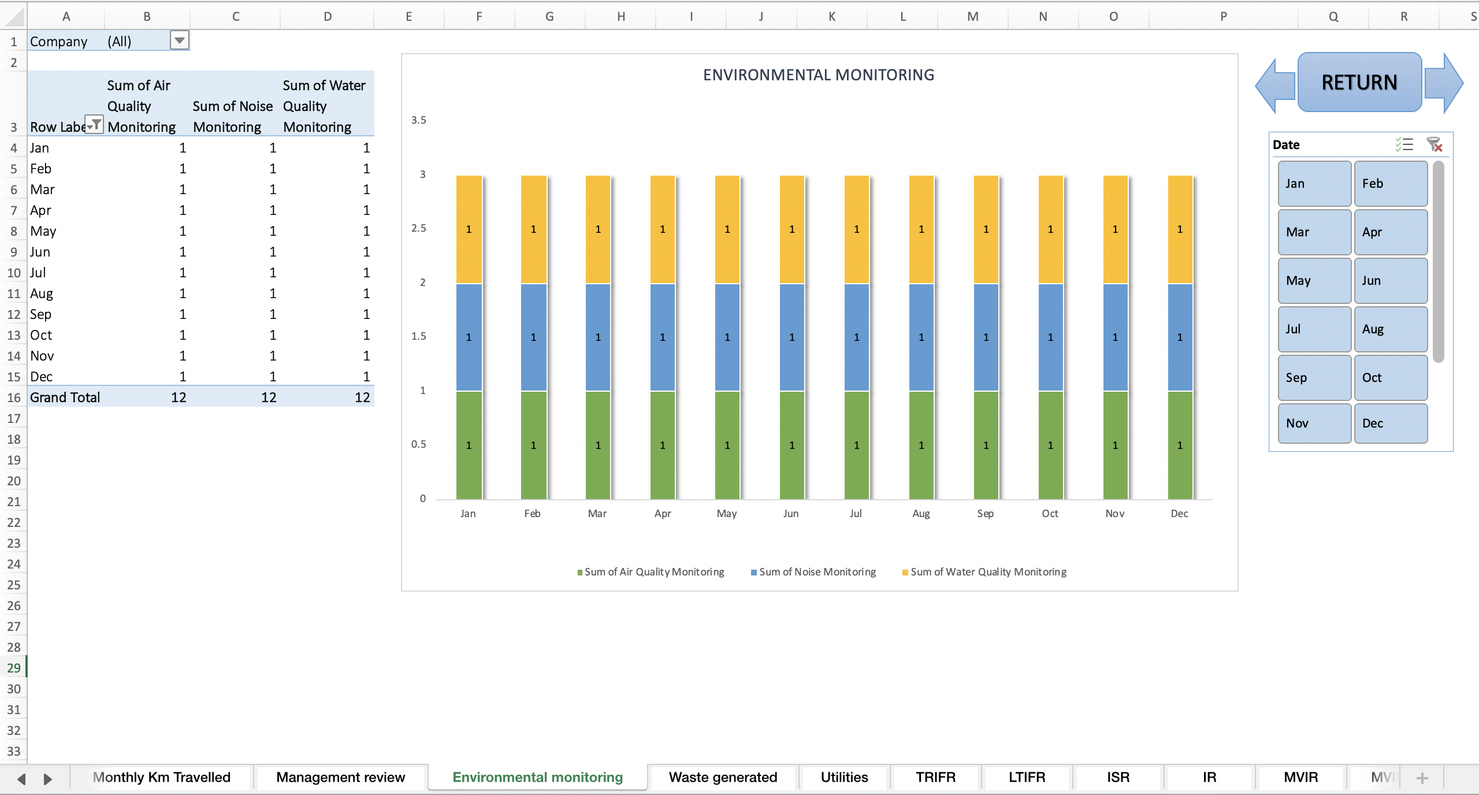Click the Row Labels filter icon
This screenshot has height=795, width=1479.
pos(94,124)
